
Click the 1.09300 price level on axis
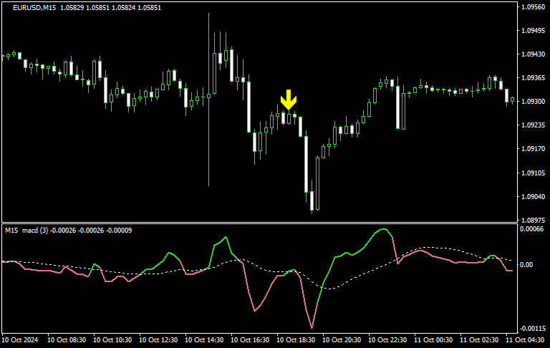coord(533,102)
